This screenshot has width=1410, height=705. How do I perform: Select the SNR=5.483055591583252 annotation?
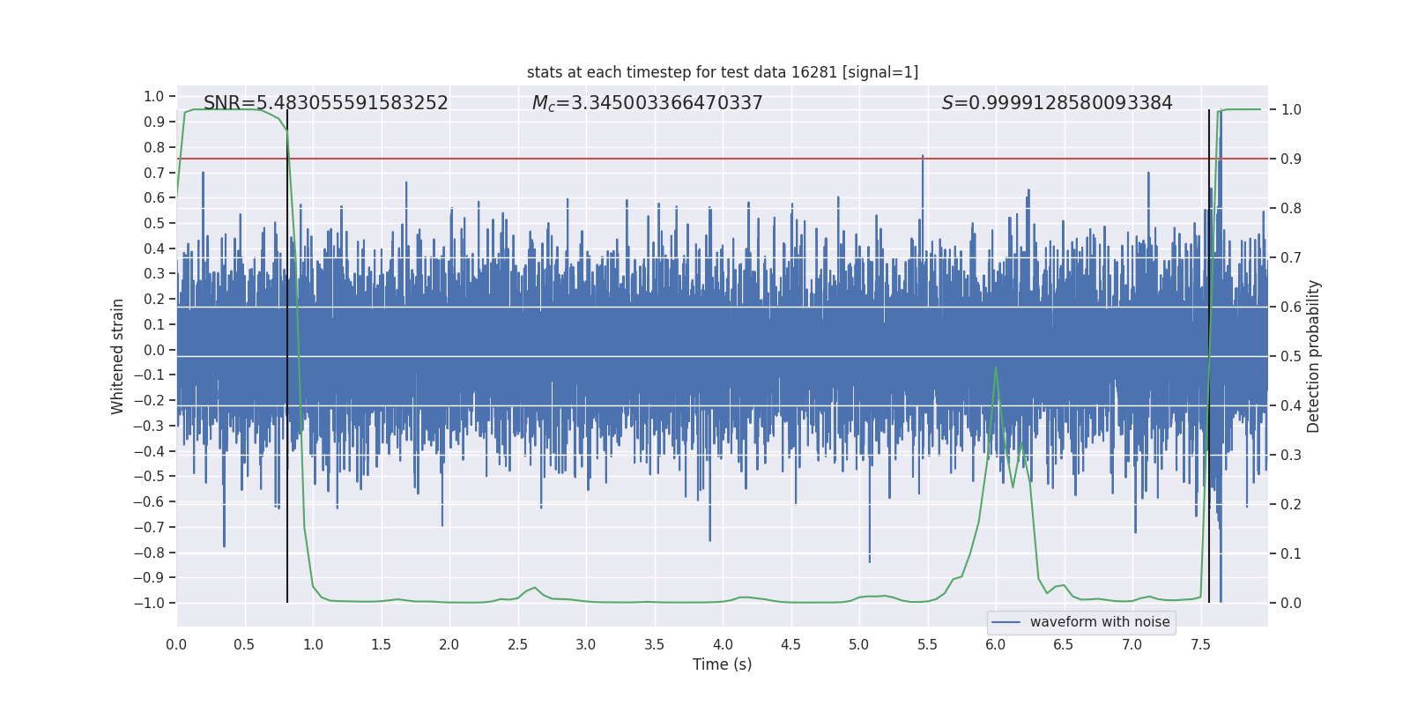coord(326,103)
